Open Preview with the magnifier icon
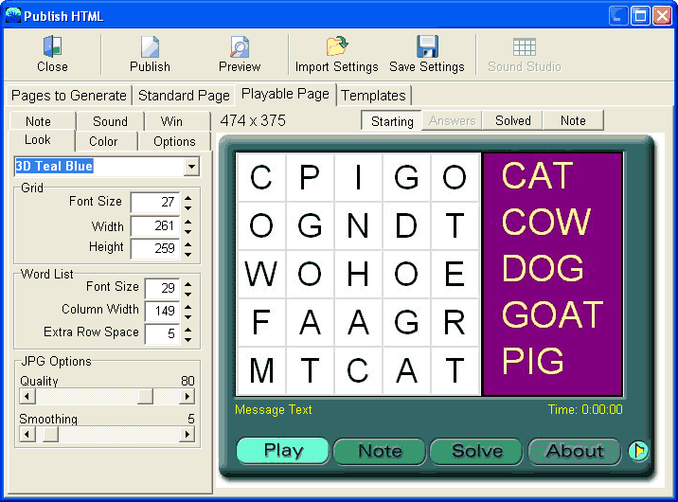Screen dimensions: 678x502 coord(240,46)
